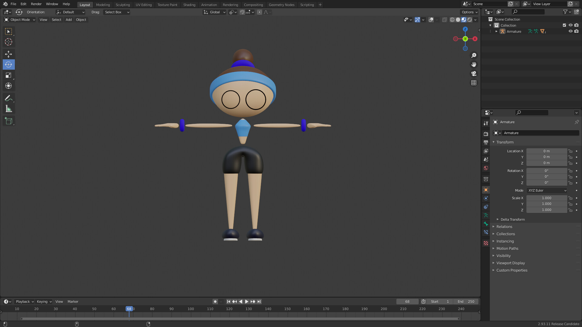Image resolution: width=582 pixels, height=327 pixels.
Task: Click the Options button in header
Action: tap(469, 12)
